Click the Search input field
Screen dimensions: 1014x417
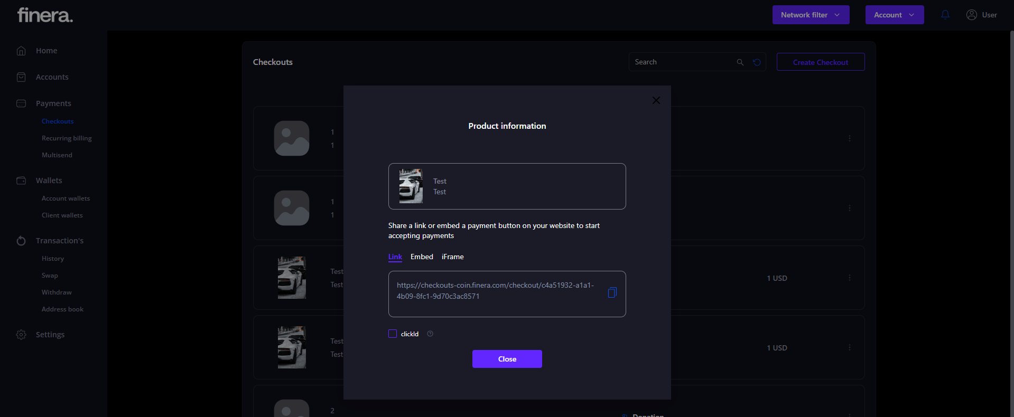(x=682, y=62)
